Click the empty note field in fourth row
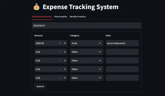 click(122, 69)
